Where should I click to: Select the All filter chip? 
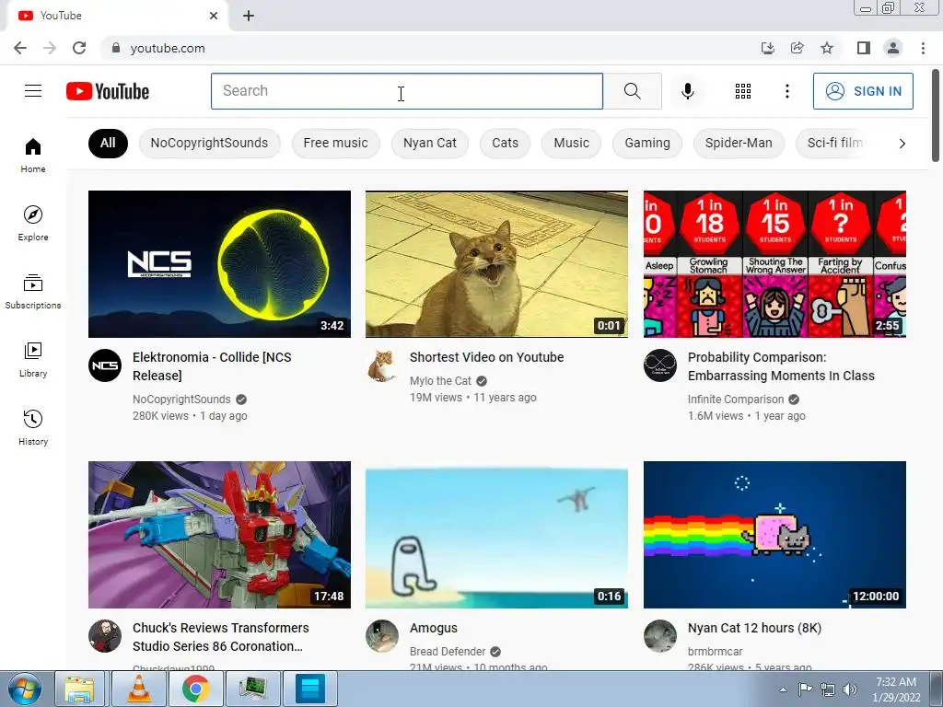point(108,143)
